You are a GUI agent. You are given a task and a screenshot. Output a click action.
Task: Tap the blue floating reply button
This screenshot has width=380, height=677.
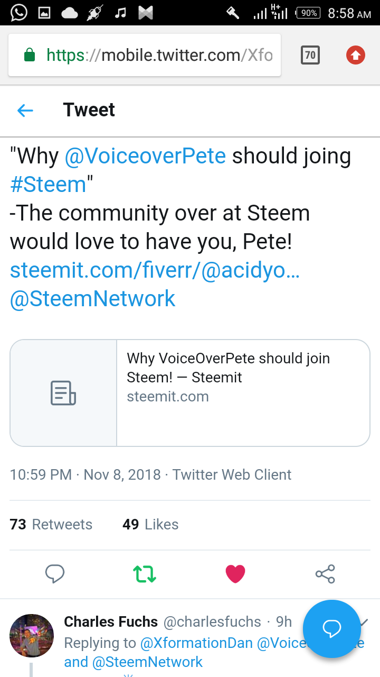point(332,629)
